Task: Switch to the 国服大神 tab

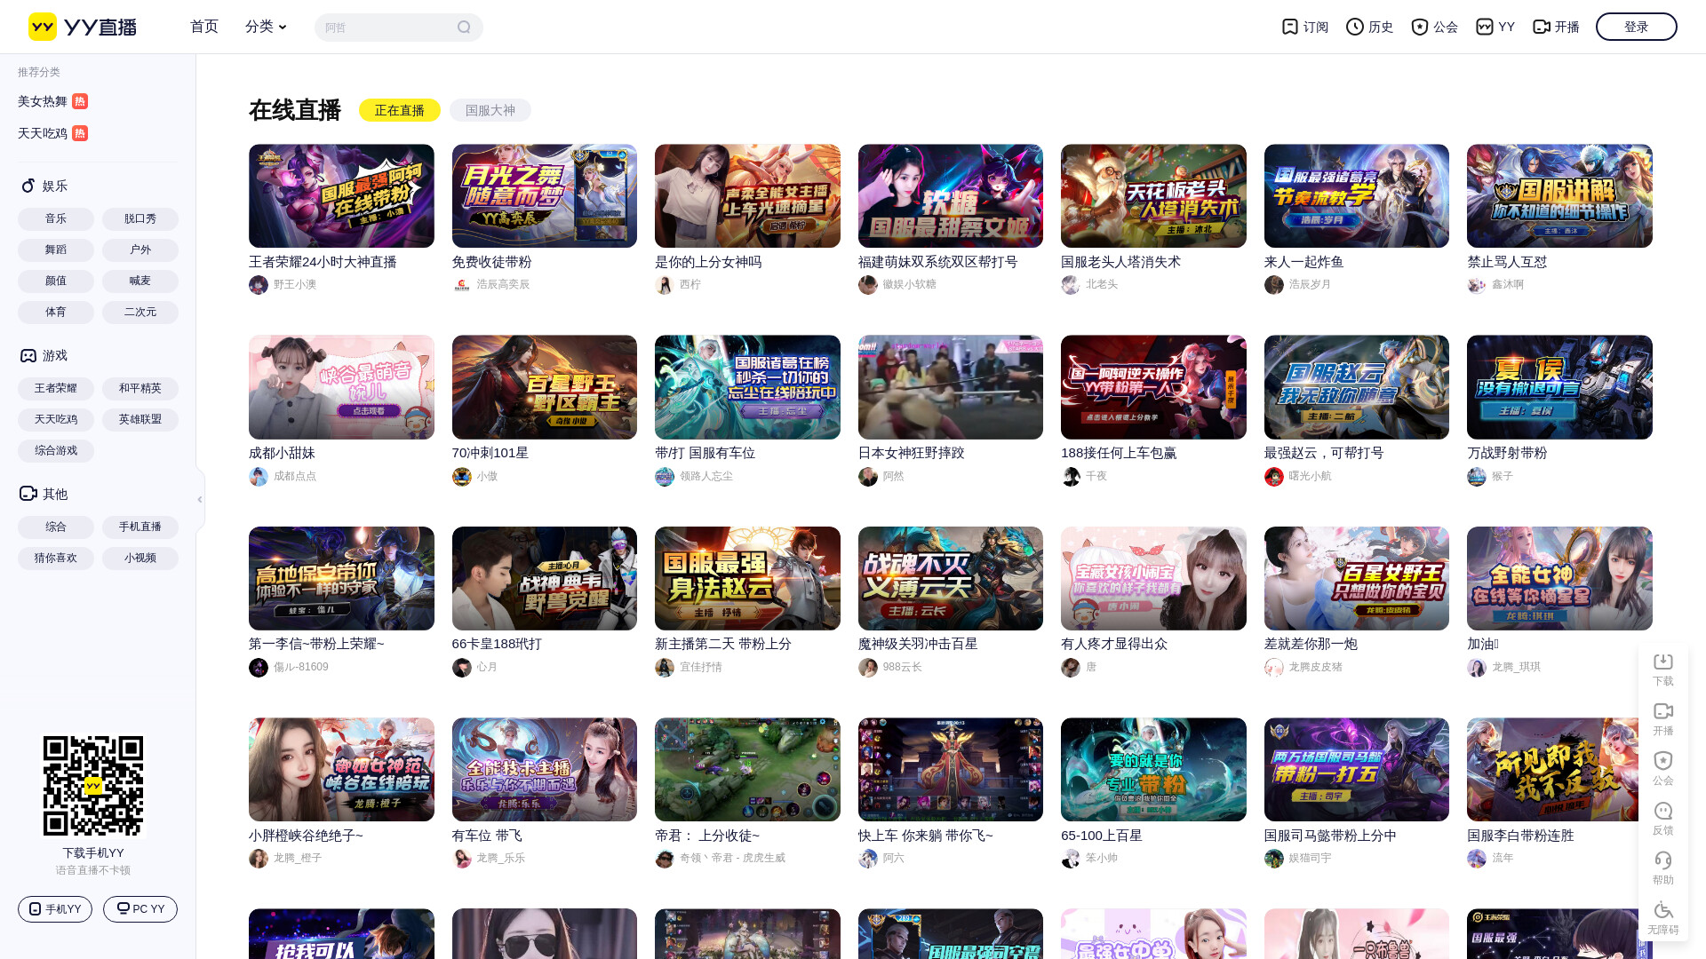Action: (490, 110)
